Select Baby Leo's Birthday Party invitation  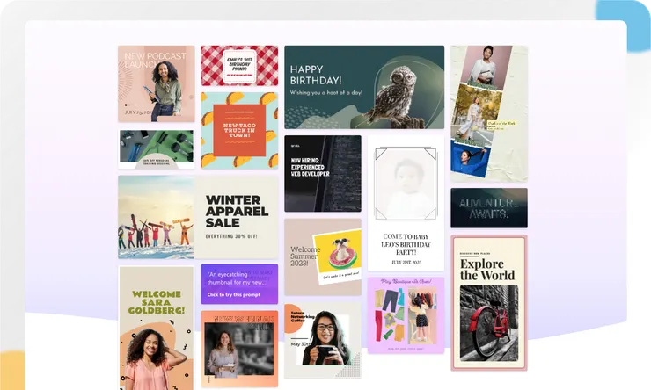pos(406,203)
